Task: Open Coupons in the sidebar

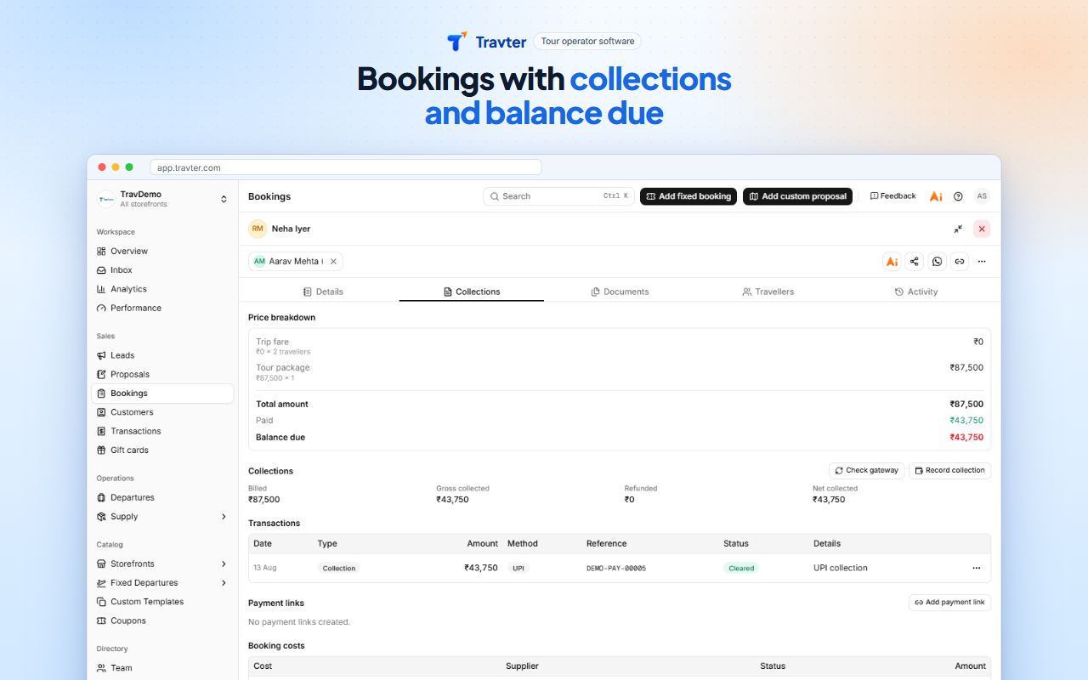Action: (162, 620)
